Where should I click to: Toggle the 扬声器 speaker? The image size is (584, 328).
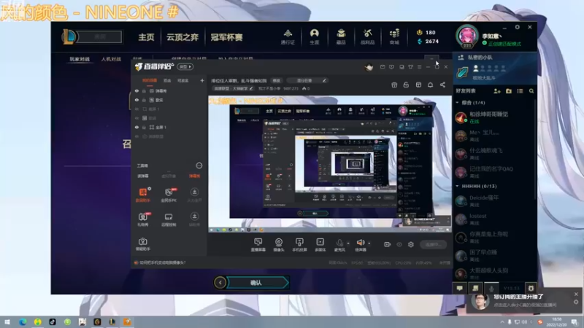(x=360, y=245)
